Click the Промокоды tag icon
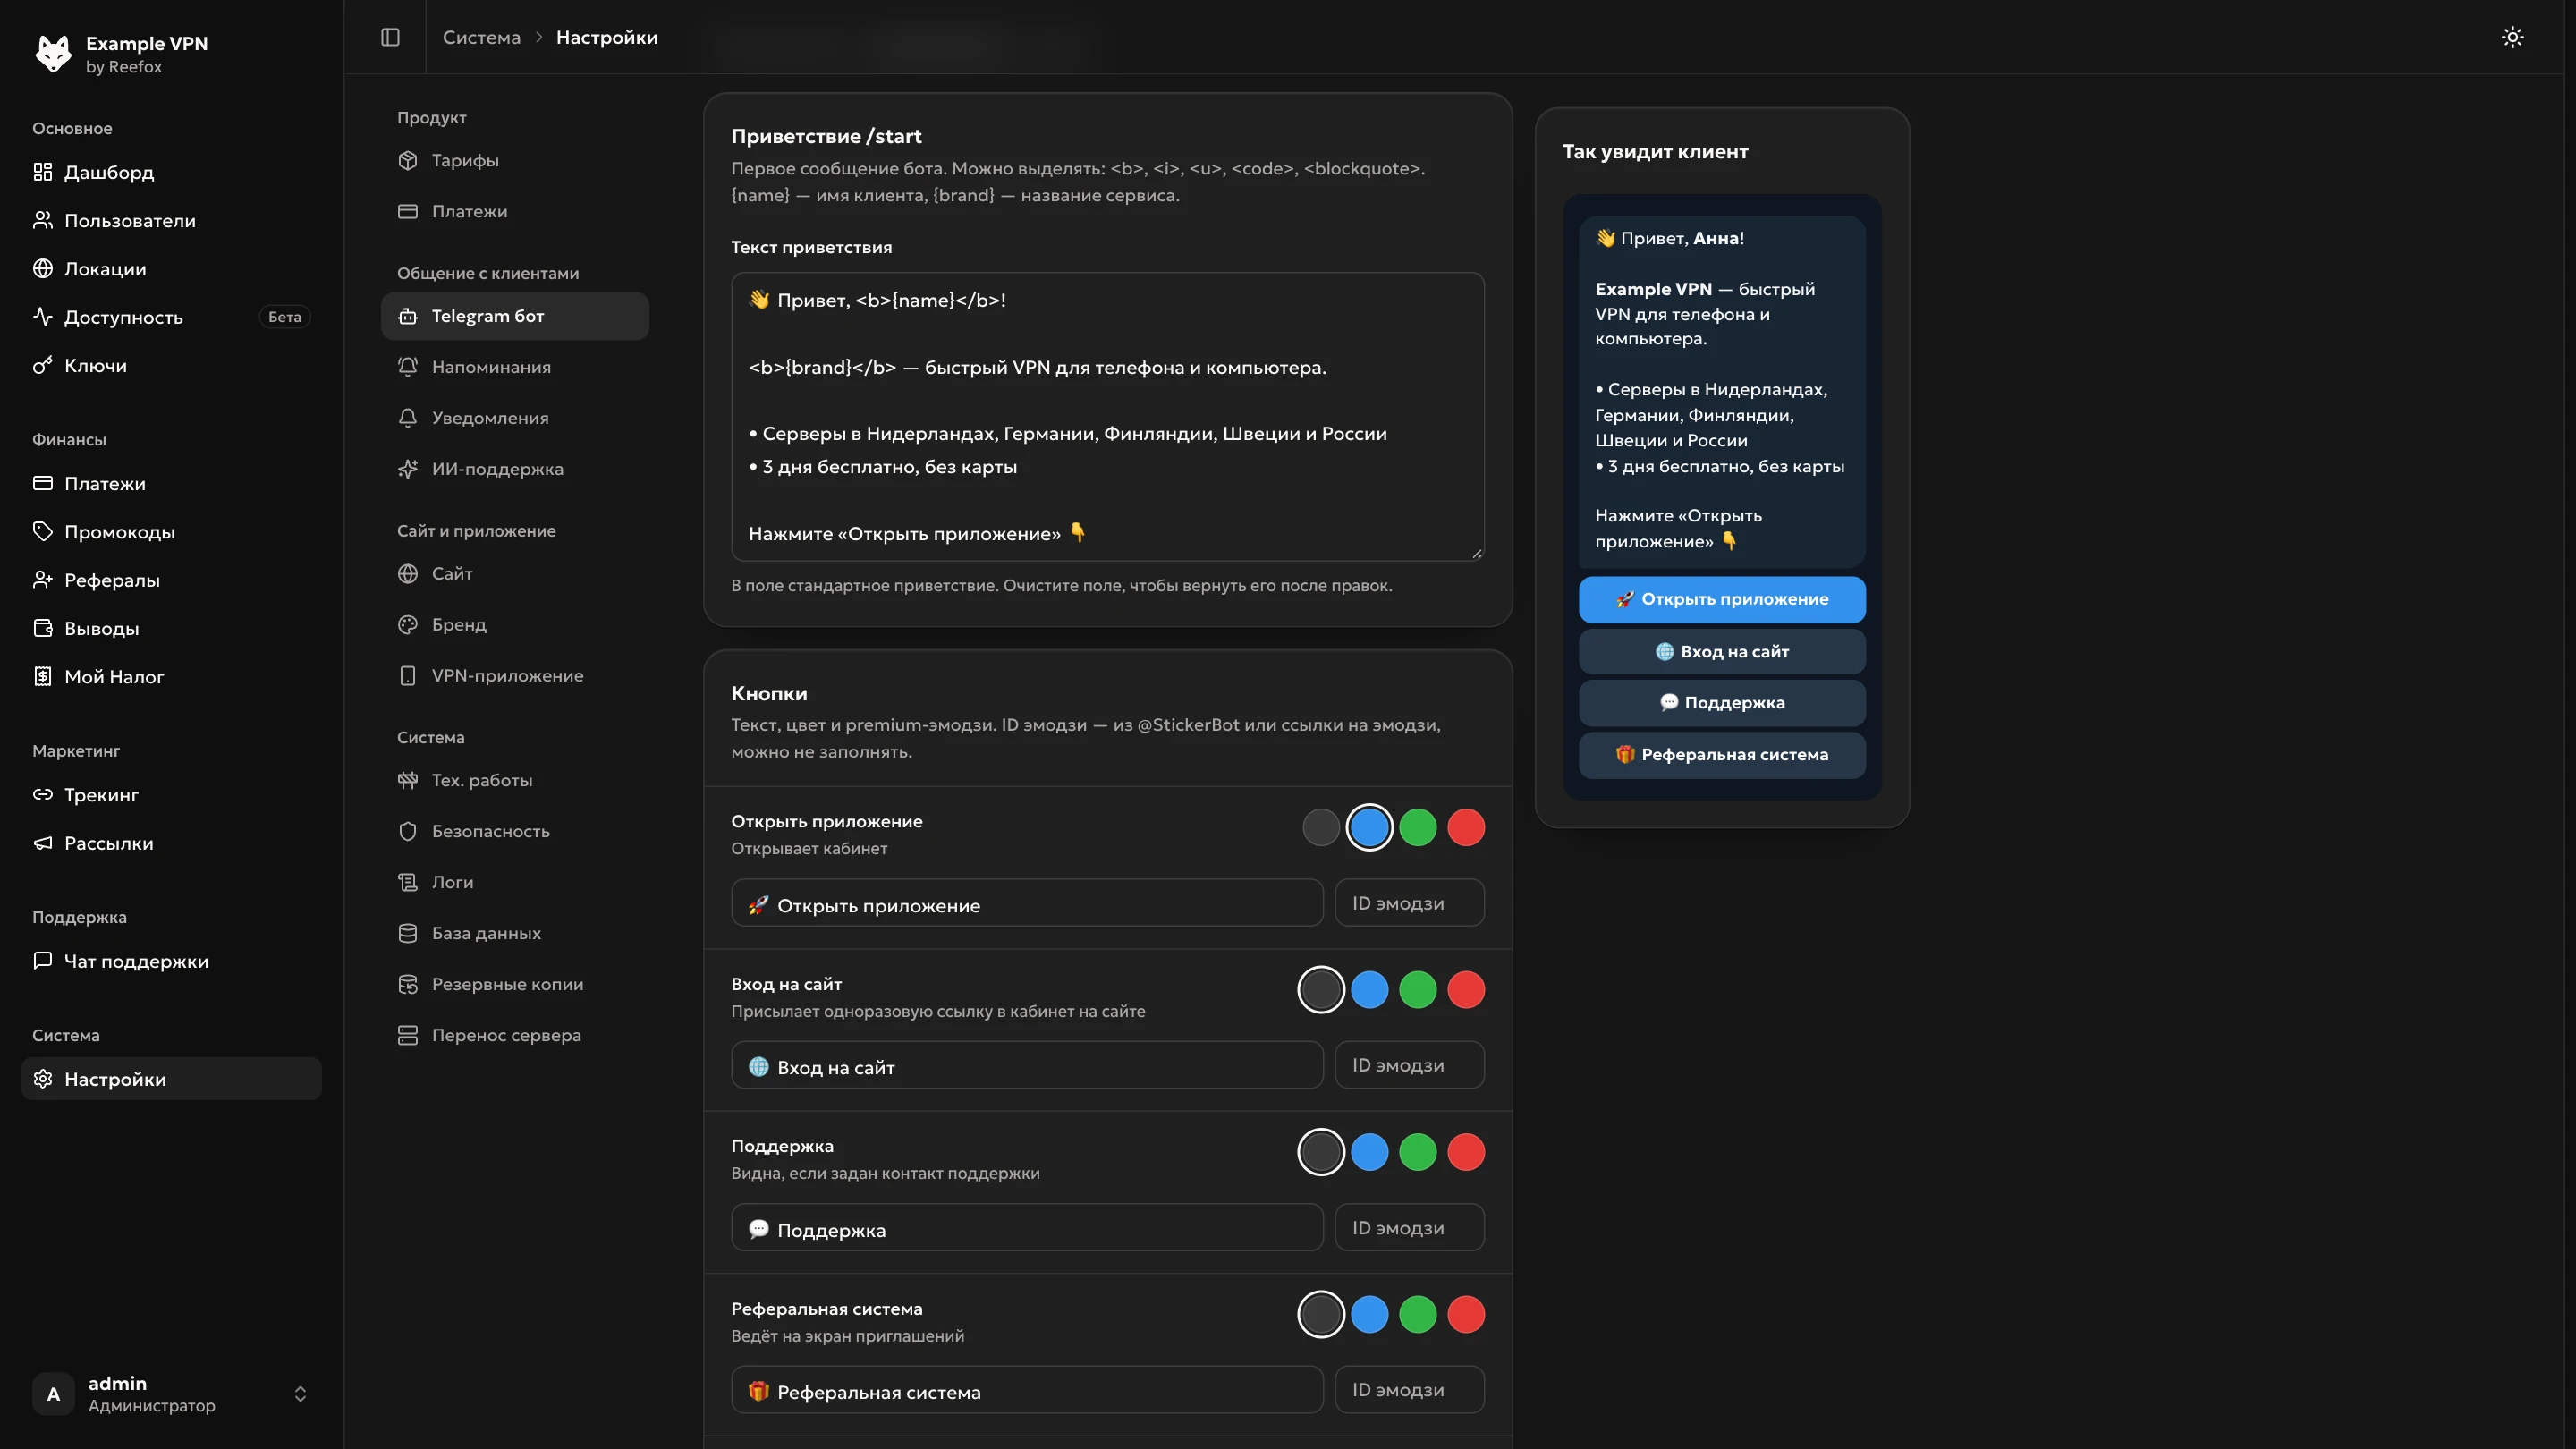This screenshot has width=2576, height=1449. pos(42,531)
